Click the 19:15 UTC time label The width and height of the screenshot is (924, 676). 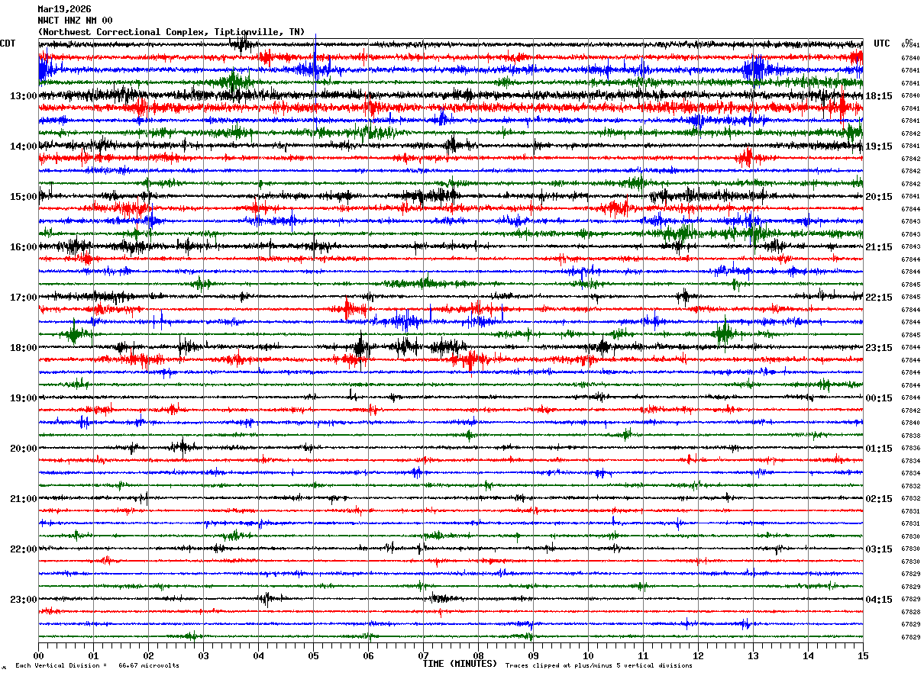point(879,146)
